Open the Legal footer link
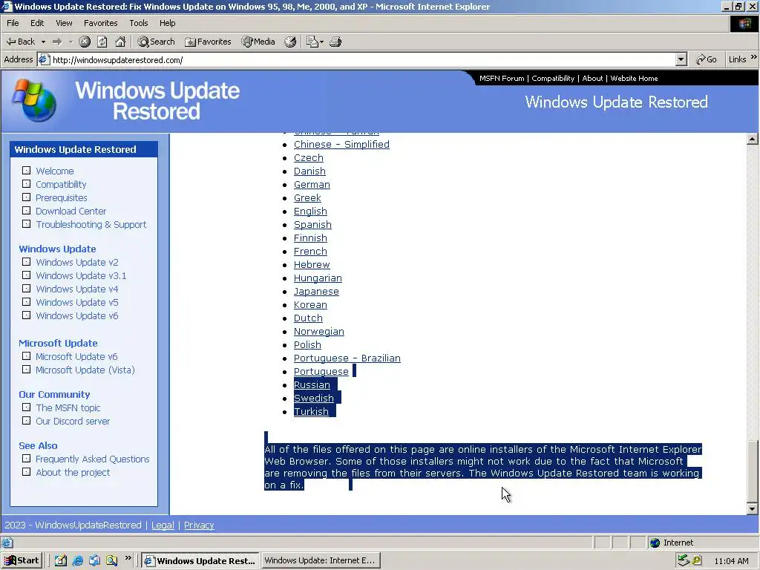Screen dimensions: 760x570 163,525
